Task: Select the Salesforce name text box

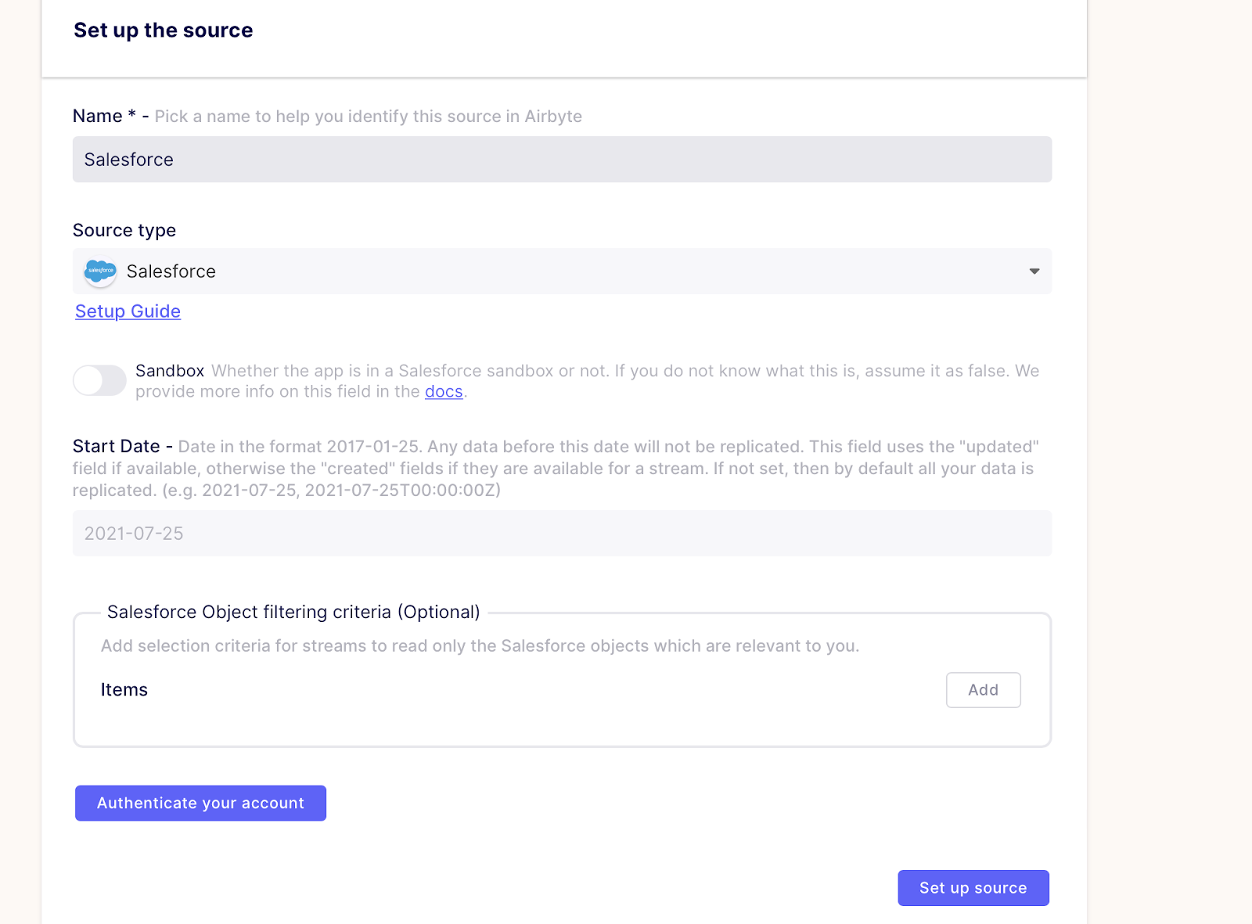Action: pos(562,159)
